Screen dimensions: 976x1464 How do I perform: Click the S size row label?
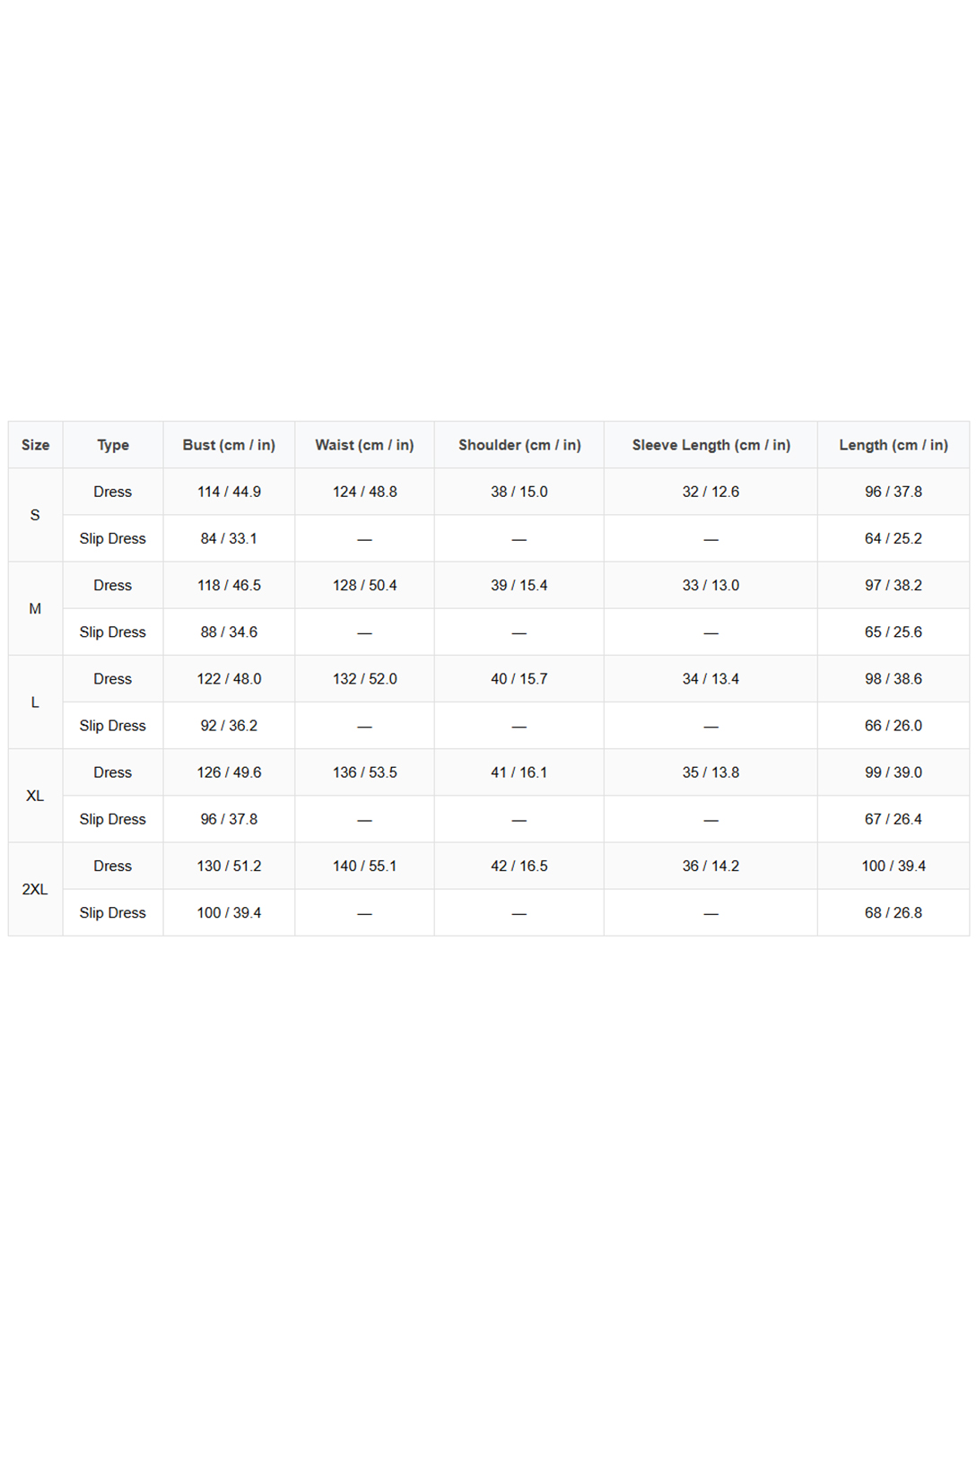click(x=35, y=515)
